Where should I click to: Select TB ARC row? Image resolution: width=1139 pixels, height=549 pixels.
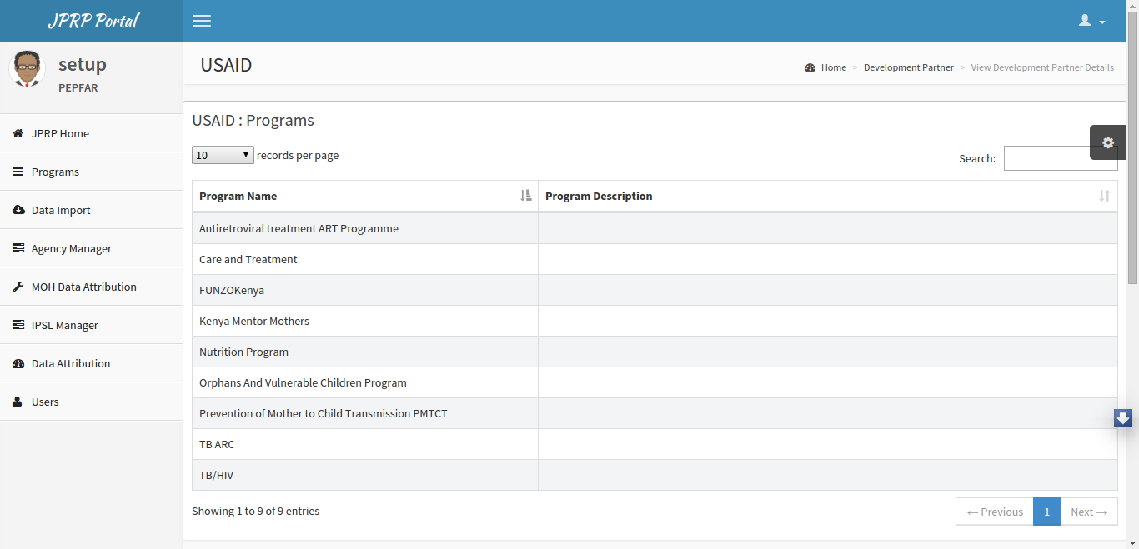655,444
